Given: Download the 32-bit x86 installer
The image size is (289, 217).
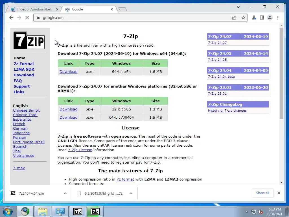Looking at the screenshot, I should (68, 109).
